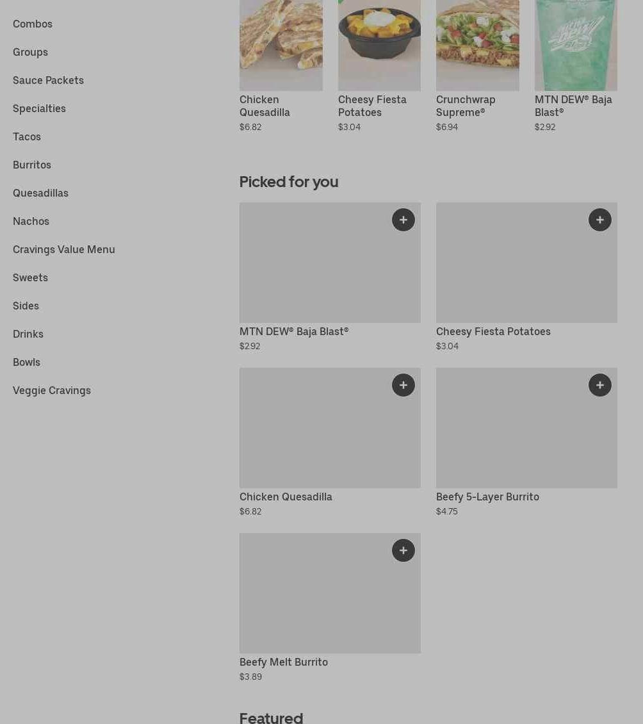Jump to Cravings Value Menu section

point(64,249)
